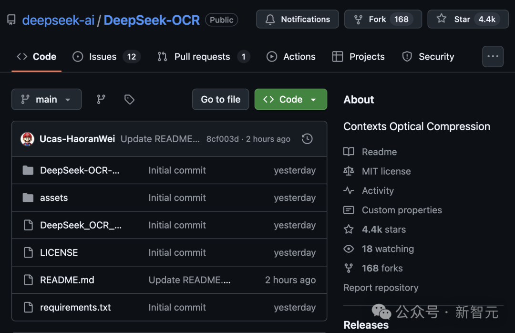Click the scales icon beside MIT license

coord(349,171)
